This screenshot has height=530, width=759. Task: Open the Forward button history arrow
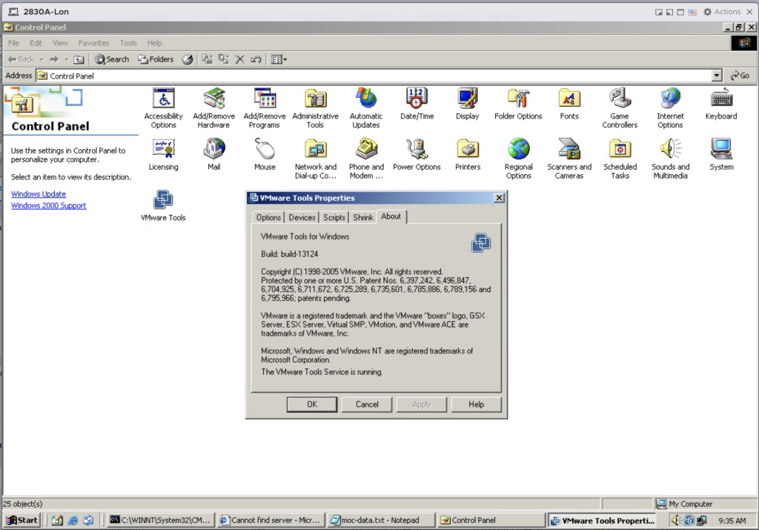[66, 59]
